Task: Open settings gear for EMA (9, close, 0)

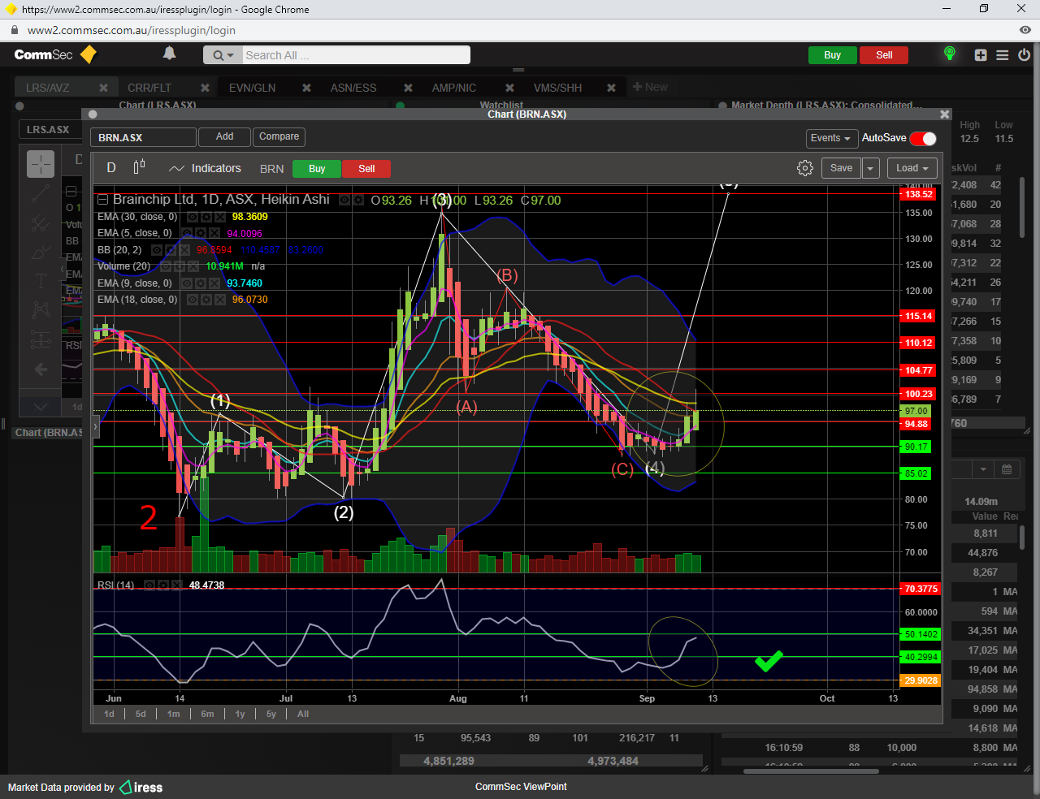Action: tap(201, 283)
